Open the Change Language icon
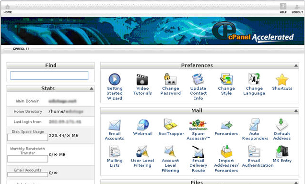305x184 pixels. click(254, 79)
